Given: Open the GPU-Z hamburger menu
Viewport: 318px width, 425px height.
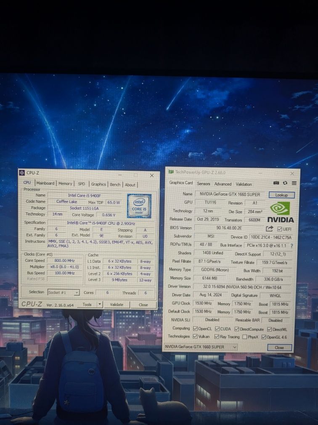Looking at the screenshot, I should click(294, 183).
